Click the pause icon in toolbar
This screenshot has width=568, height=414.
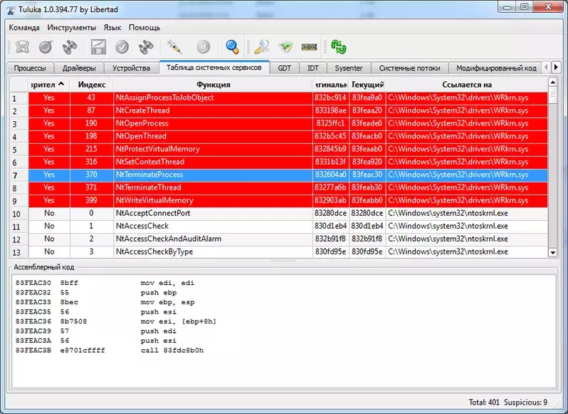click(x=204, y=47)
